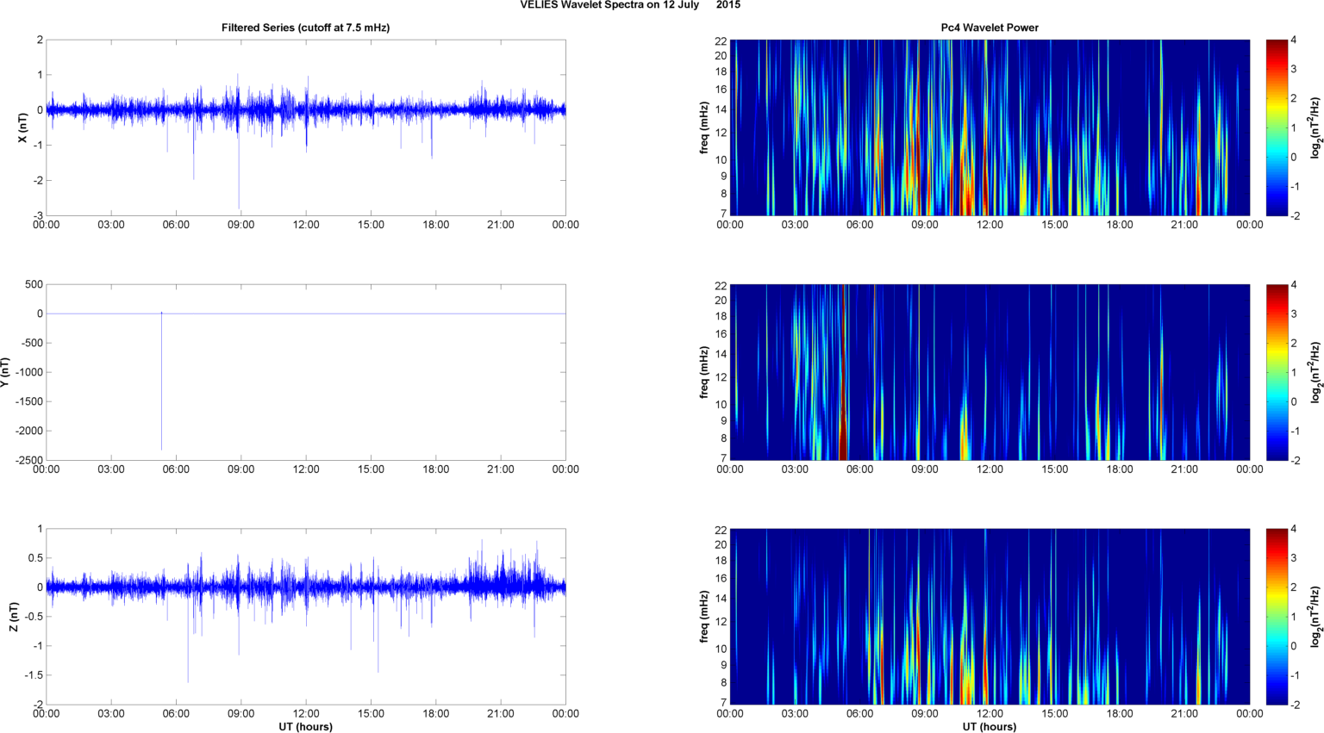Click 18:00 tick label under middle spectrogram
Viewport: 1324px width, 733px height.
(x=1119, y=469)
